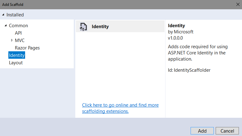The height and width of the screenshot is (136, 242).
Task: Open link to find more scaffolding extensions
Action: point(120,108)
